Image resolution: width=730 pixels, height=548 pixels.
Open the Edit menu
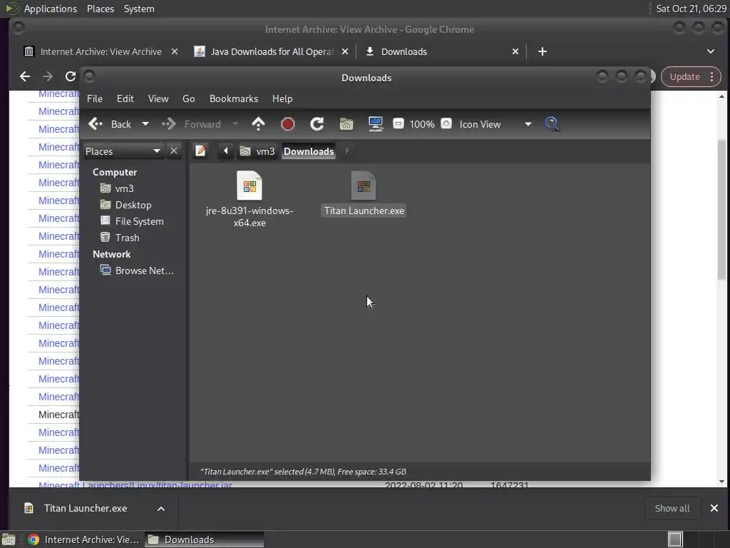tap(125, 98)
